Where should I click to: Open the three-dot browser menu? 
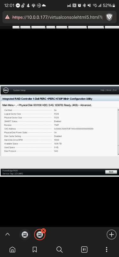(x=107, y=250)
